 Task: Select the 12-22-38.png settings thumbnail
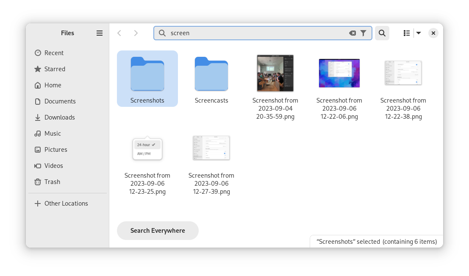tap(403, 73)
